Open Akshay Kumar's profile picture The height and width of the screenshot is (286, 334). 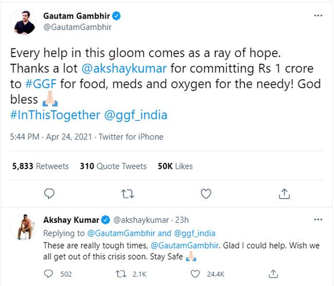(25, 227)
